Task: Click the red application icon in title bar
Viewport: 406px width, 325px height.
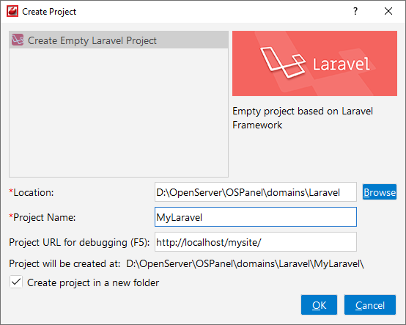Action: click(x=12, y=11)
